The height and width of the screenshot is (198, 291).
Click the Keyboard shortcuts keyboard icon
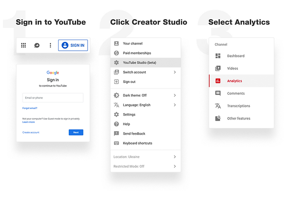[x=116, y=143]
